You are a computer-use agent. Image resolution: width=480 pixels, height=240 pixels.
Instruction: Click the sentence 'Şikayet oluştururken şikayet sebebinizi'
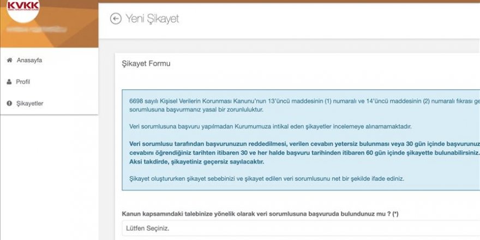[x=267, y=179]
